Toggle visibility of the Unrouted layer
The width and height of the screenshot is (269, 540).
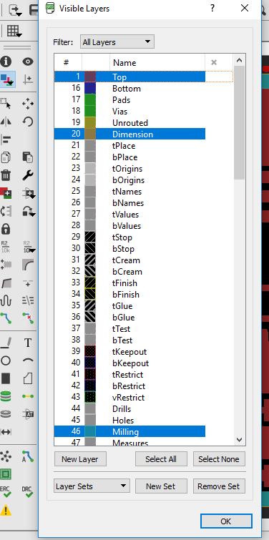pyautogui.click(x=129, y=122)
